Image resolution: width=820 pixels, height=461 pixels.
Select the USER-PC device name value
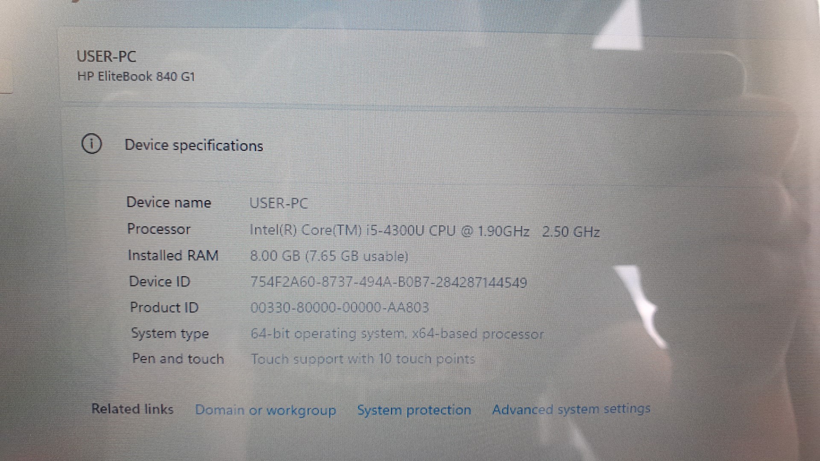[x=279, y=203]
